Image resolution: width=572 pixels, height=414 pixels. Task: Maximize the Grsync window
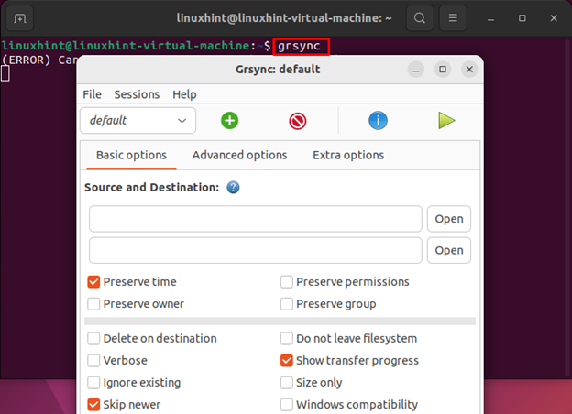(x=443, y=70)
